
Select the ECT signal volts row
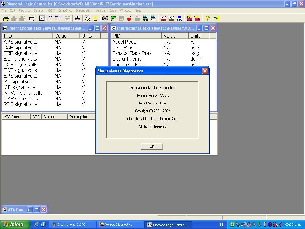coord(55,59)
